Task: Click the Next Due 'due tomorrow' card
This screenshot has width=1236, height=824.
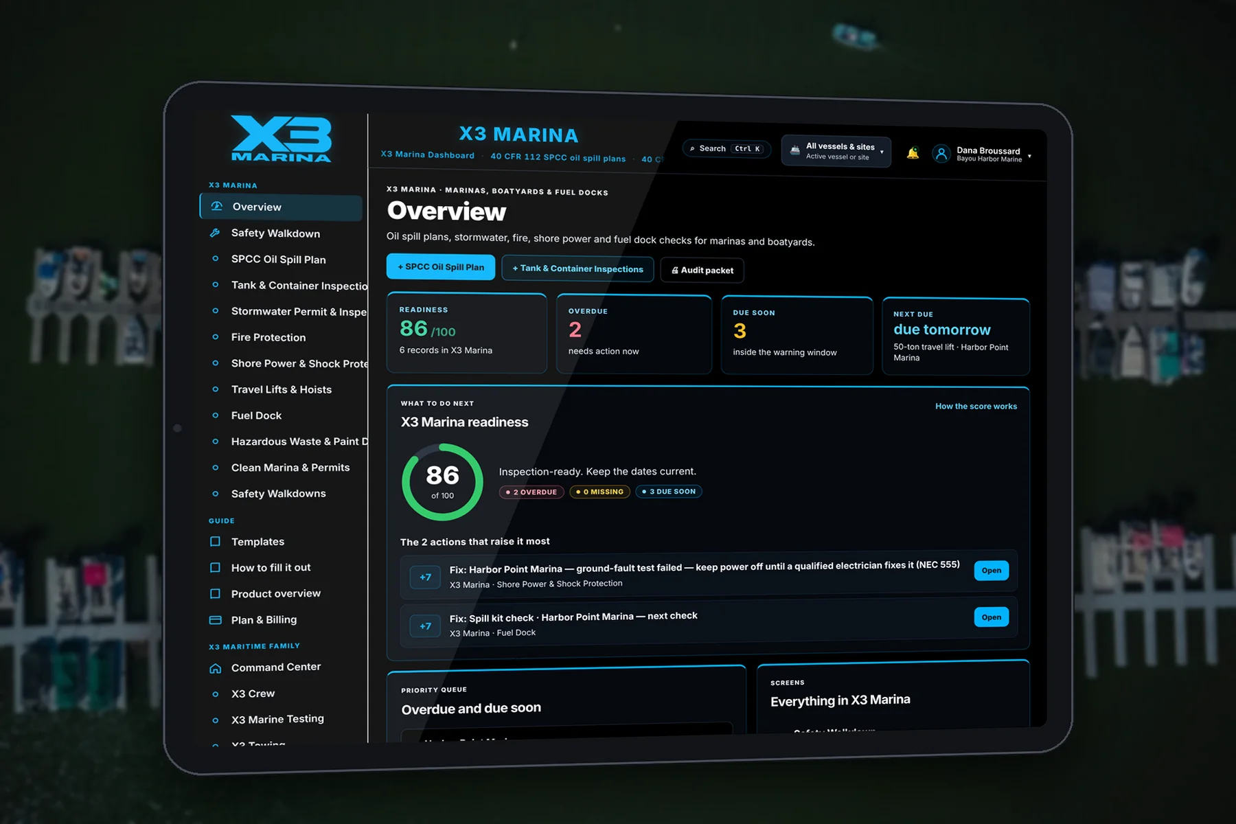Action: 955,336
